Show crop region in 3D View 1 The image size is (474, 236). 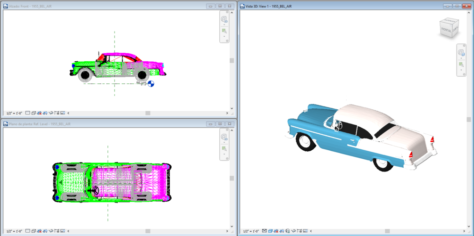[282, 231]
